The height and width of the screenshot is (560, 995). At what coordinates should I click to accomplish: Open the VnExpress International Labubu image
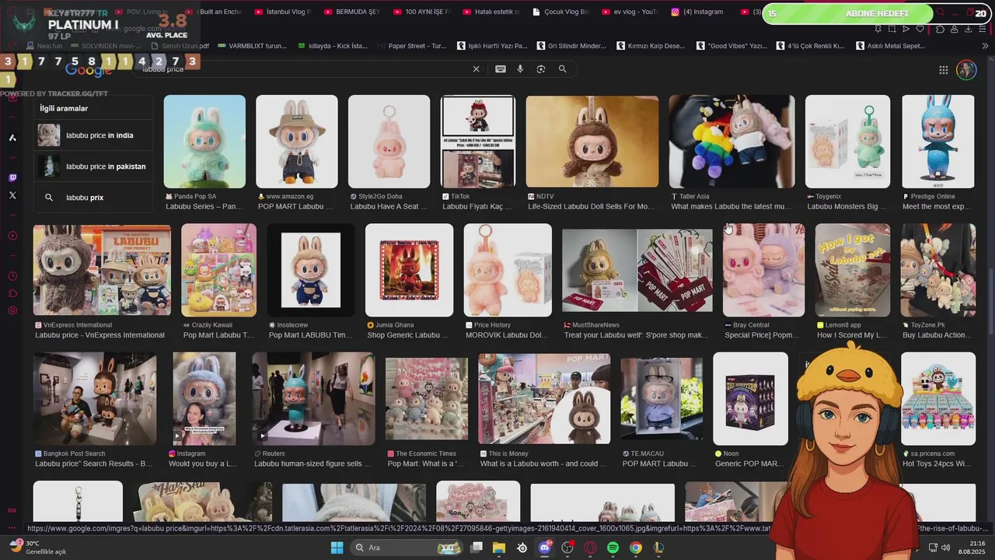(102, 270)
